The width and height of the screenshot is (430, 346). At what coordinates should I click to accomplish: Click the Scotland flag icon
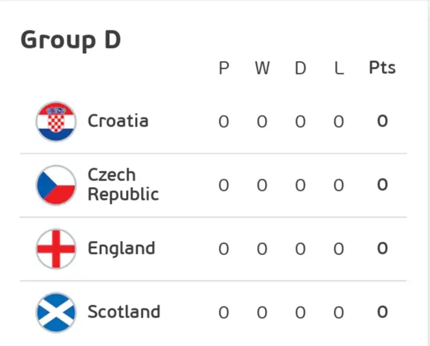(x=56, y=312)
